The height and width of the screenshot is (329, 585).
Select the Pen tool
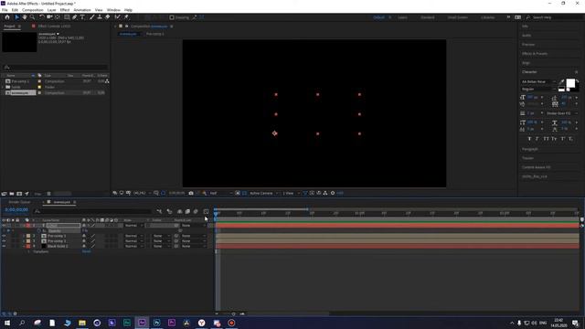click(x=75, y=17)
